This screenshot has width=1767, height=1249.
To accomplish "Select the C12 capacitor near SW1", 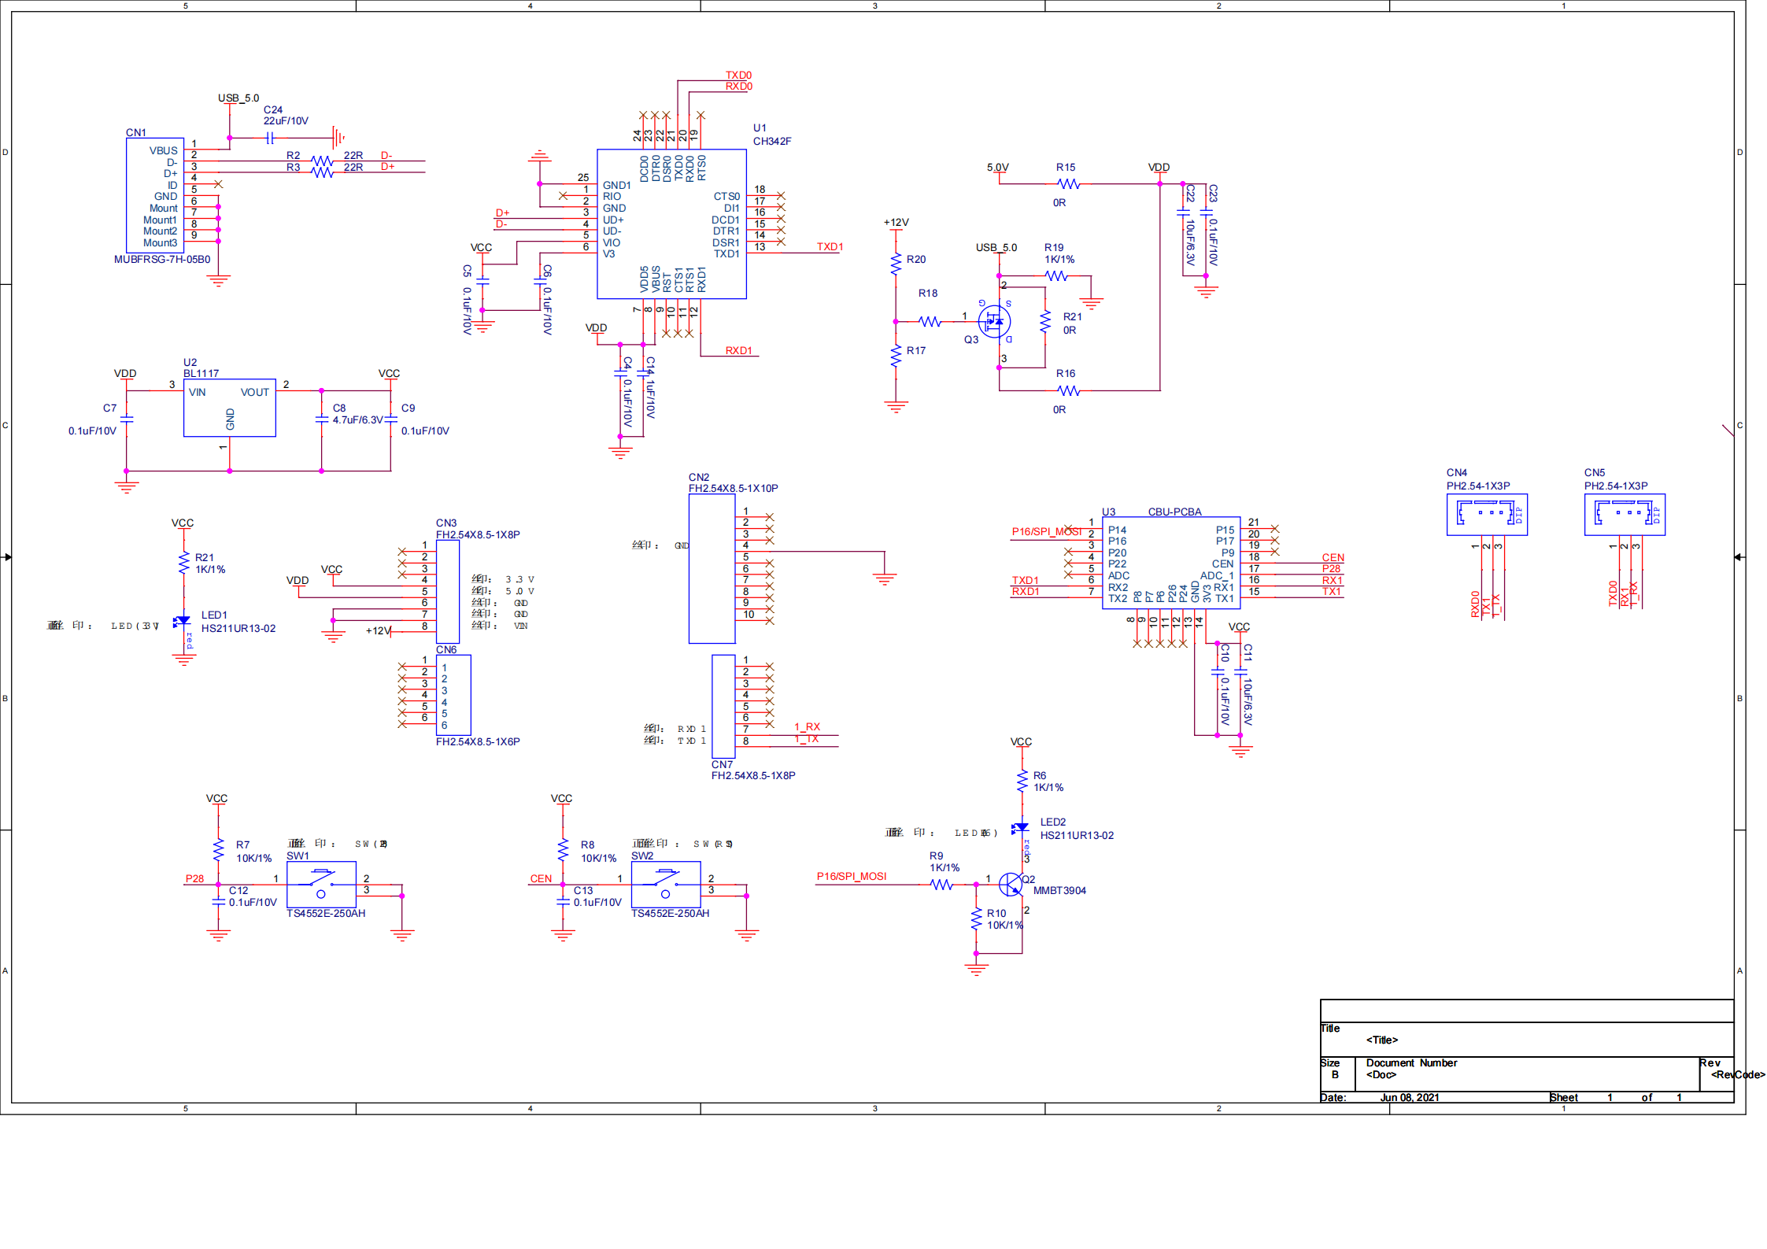I will coord(218,902).
